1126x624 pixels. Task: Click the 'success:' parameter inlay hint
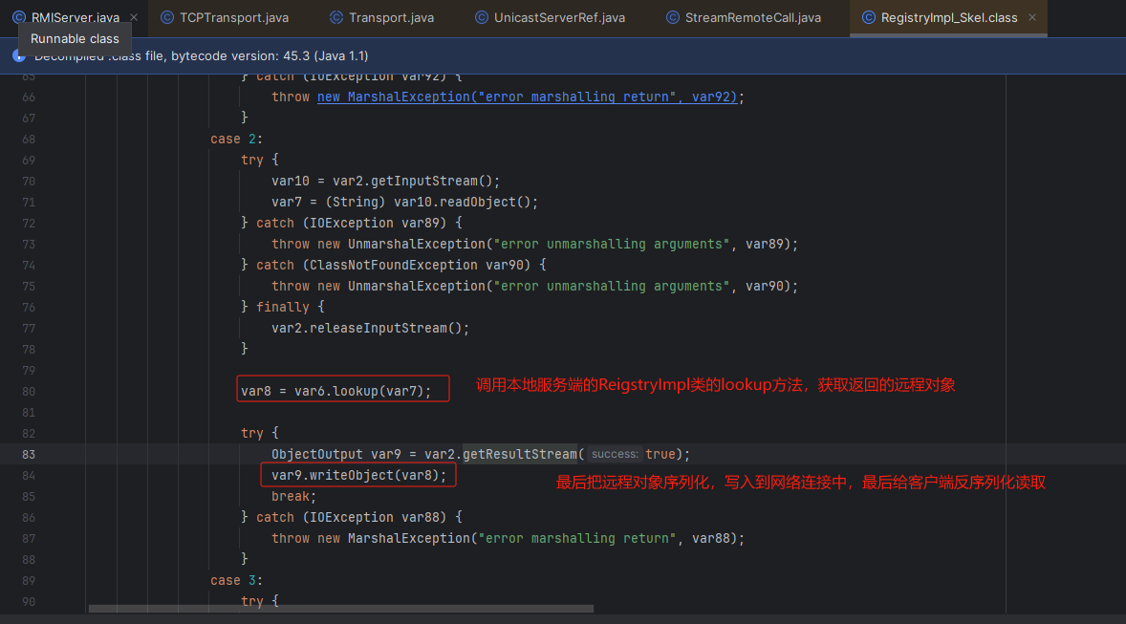pyautogui.click(x=615, y=454)
